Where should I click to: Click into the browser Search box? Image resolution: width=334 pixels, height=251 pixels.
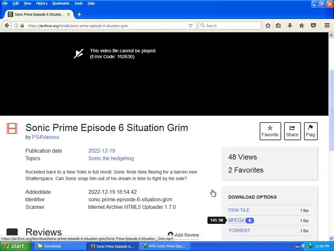pyautogui.click(x=230, y=25)
